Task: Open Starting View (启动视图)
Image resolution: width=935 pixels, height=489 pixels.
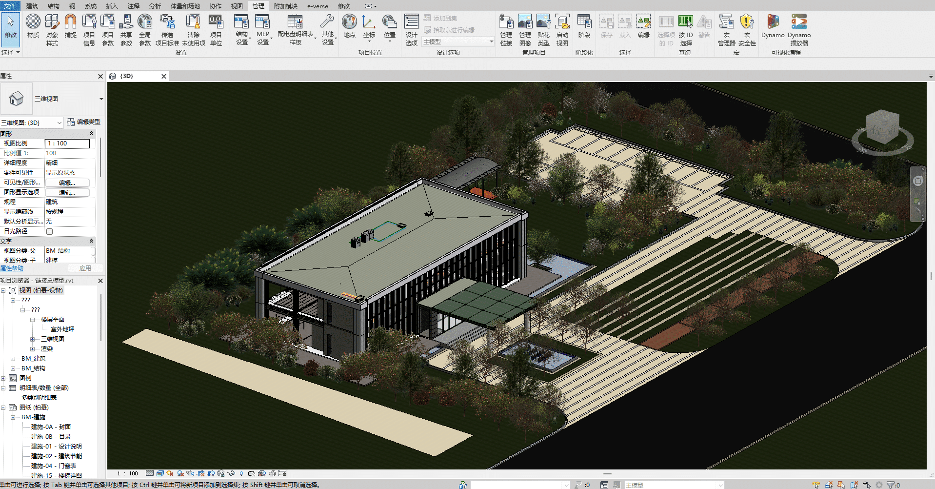Action: pyautogui.click(x=562, y=30)
